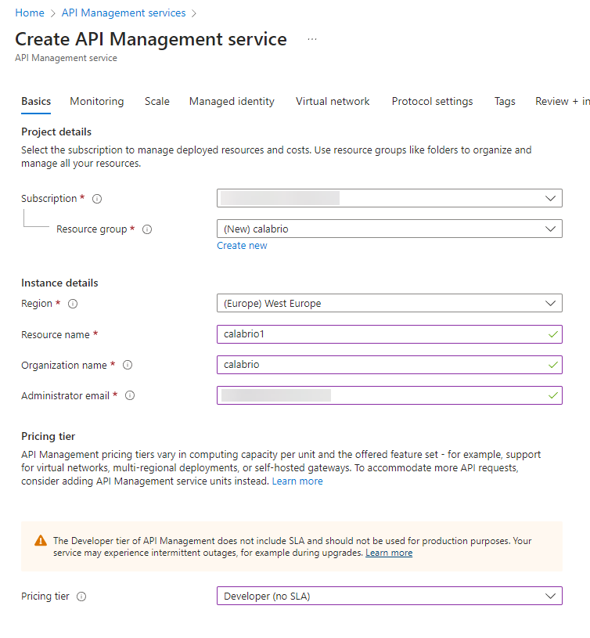Viewport: 590px width, 638px height.
Task: Open Learn more link in Developer warning
Action: tap(389, 553)
